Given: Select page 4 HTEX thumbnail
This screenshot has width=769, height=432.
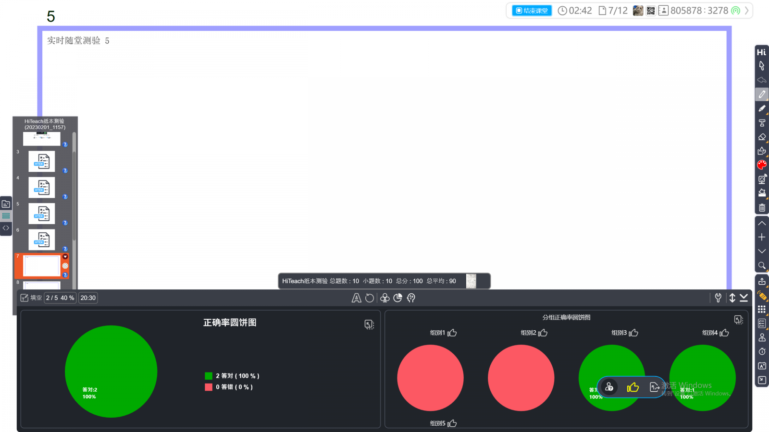Looking at the screenshot, I should [42, 187].
